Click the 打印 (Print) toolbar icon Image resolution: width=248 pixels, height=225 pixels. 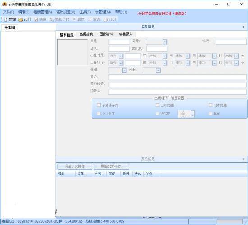pyautogui.click(x=106, y=19)
